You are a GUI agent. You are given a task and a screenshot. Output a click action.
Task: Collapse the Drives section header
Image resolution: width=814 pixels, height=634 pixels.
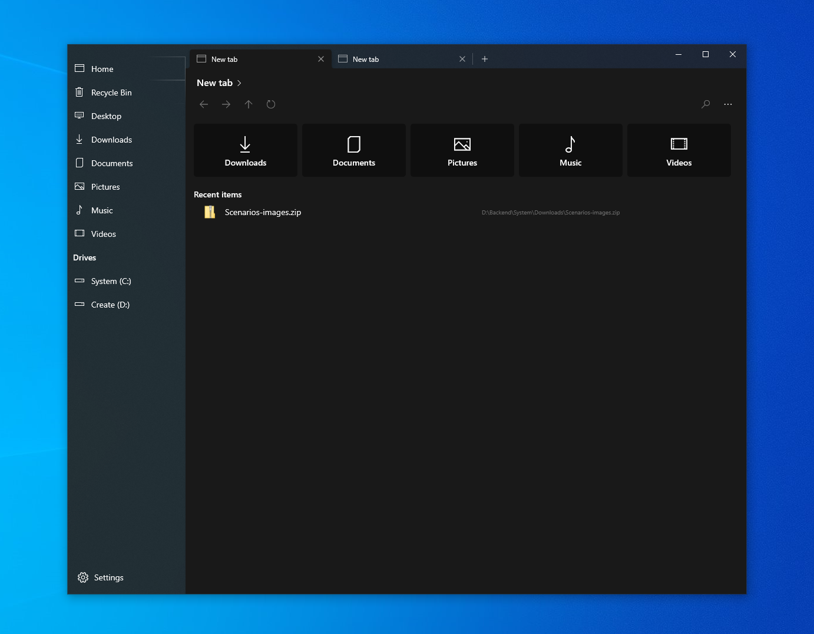[x=84, y=257]
